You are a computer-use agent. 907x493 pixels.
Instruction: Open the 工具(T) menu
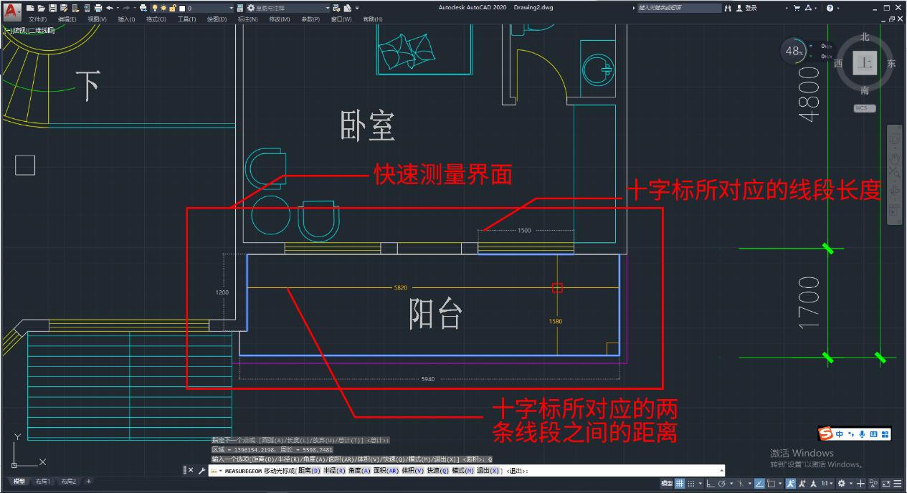[186, 19]
